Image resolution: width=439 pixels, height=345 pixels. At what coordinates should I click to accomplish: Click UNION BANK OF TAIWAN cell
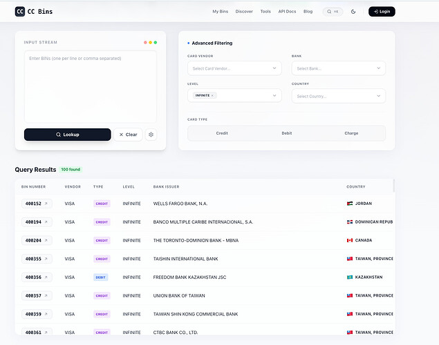(x=179, y=296)
